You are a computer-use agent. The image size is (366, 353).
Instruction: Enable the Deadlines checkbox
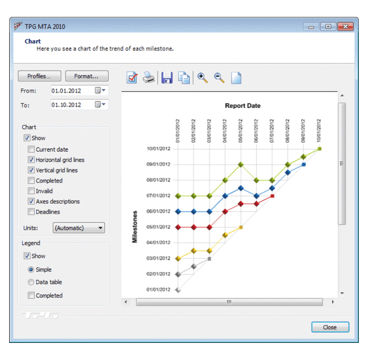click(31, 212)
